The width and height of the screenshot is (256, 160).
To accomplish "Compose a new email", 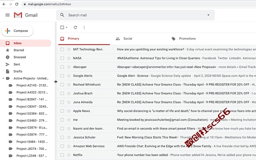I will pyautogui.click(x=17, y=31).
